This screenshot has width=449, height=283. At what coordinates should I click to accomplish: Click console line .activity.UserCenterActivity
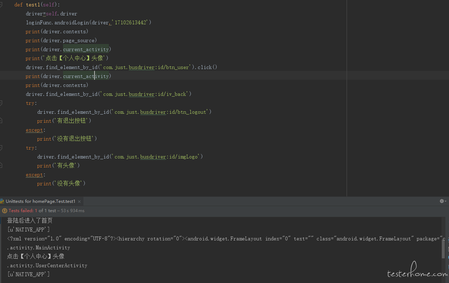[x=47, y=265]
